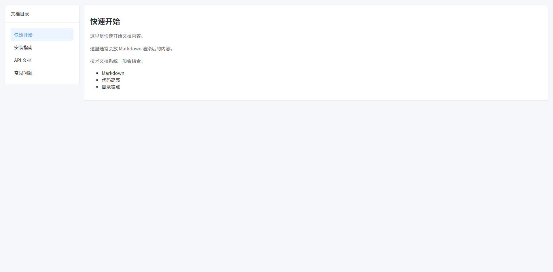Image resolution: width=553 pixels, height=272 pixels.
Task: Click blank space below 常见问题 in the sidebar card
Action: click(x=42, y=82)
